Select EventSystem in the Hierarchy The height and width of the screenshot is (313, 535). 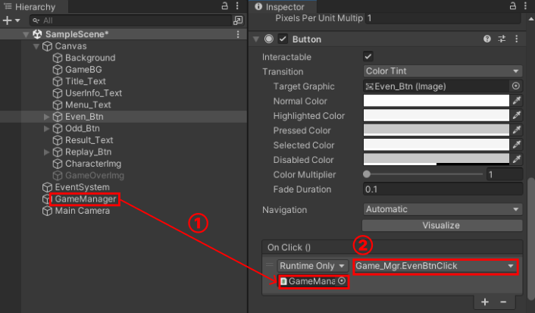coord(83,187)
